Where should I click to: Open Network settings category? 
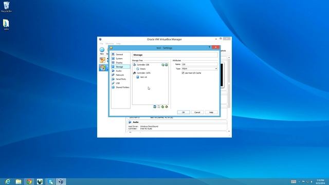pyautogui.click(x=120, y=75)
